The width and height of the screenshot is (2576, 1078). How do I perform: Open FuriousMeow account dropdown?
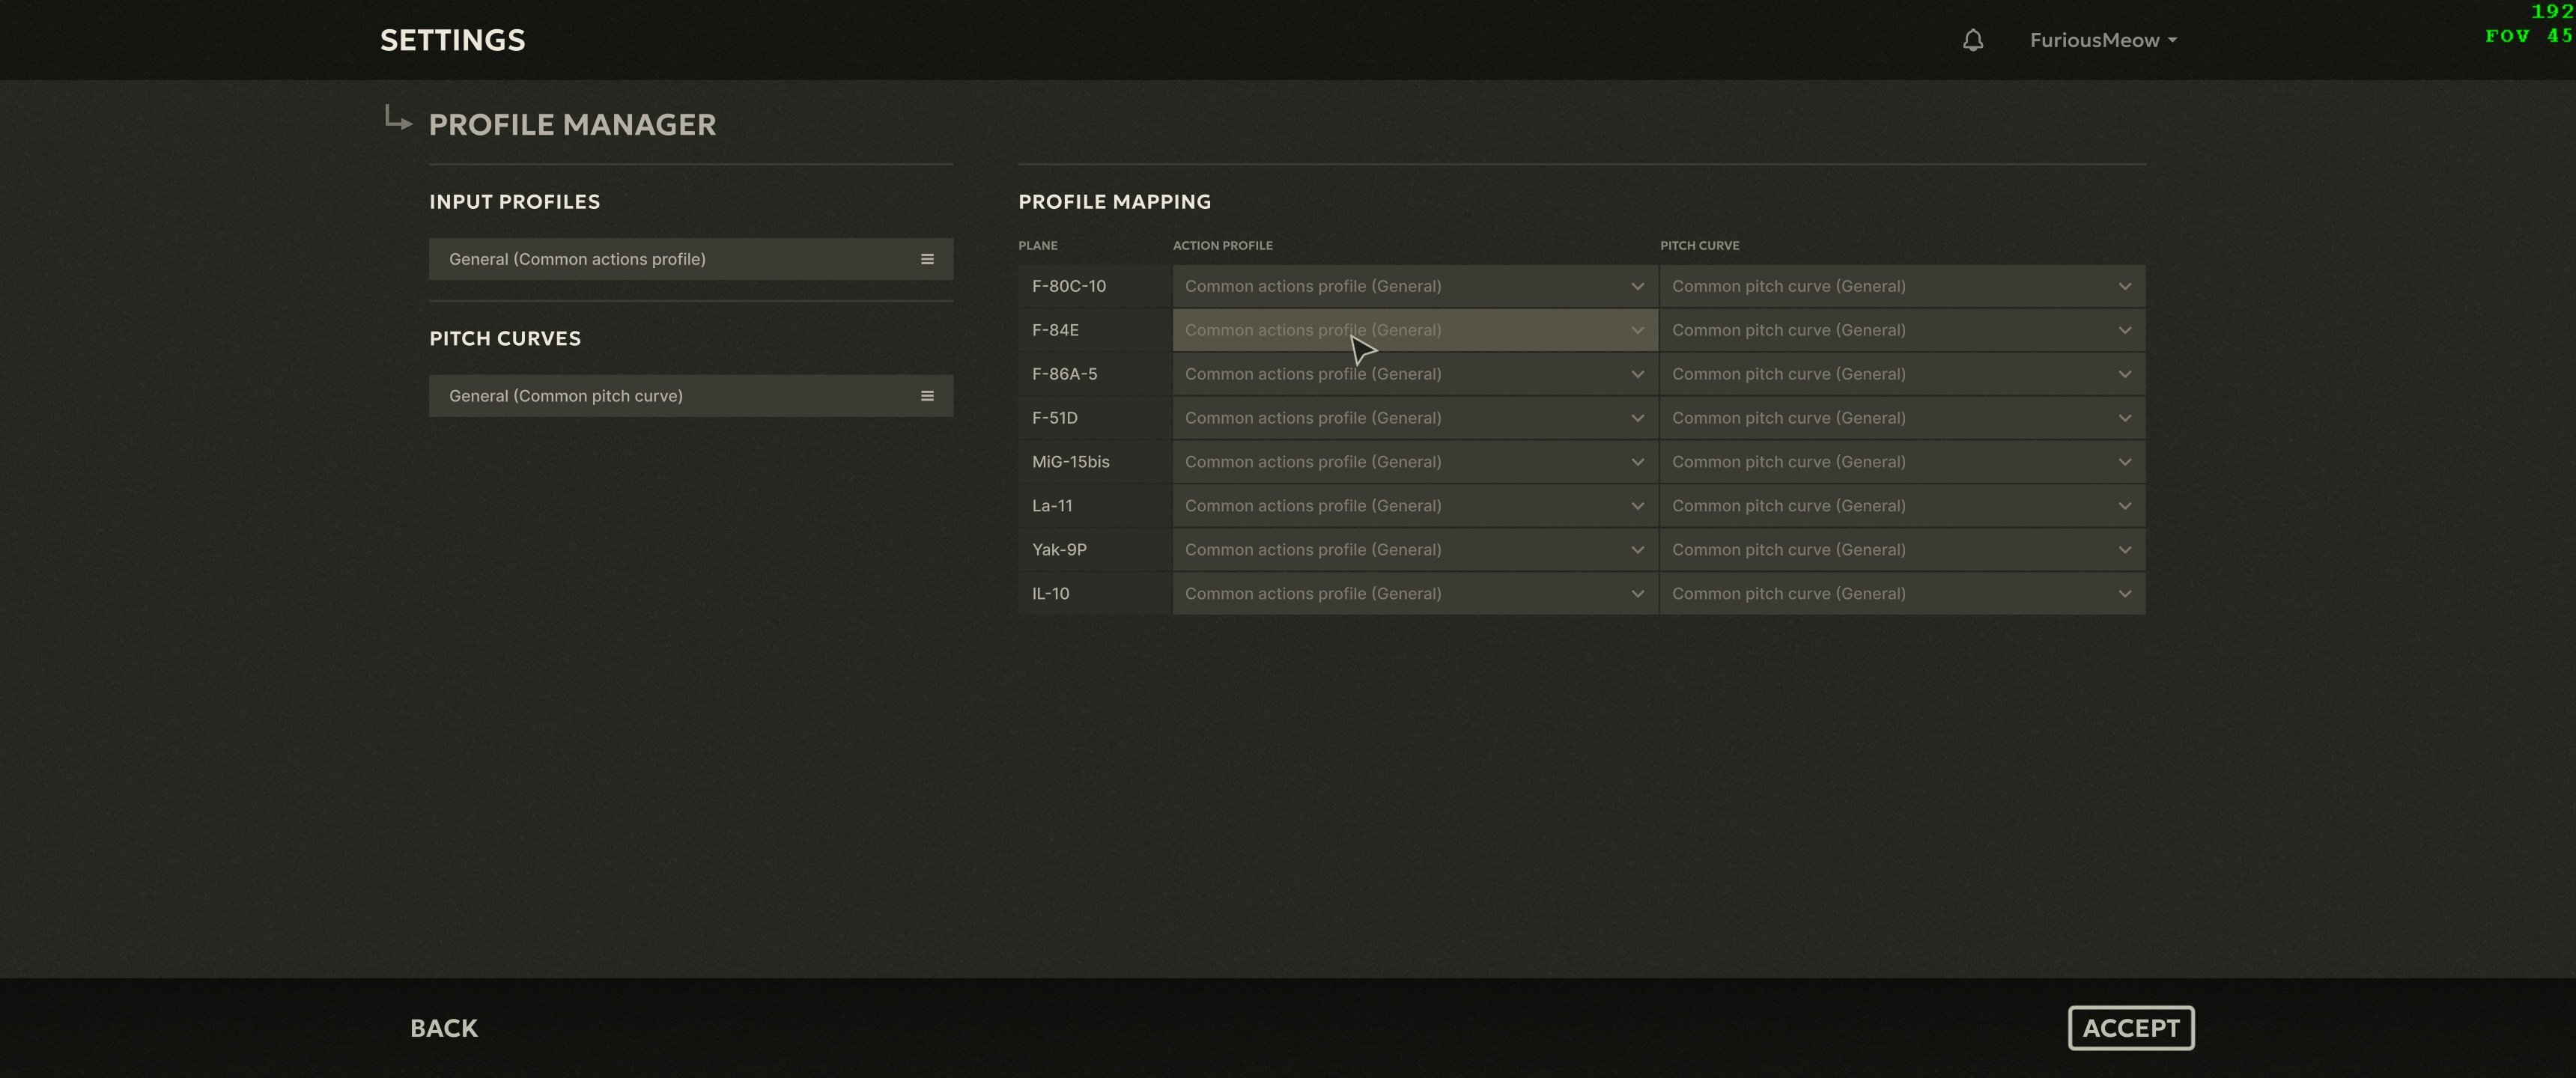click(x=2103, y=40)
